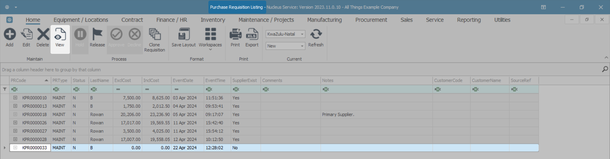
Task: Switch to the Inventory tab
Action: point(213,20)
